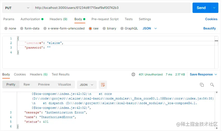Image resolution: width=222 pixels, height=131 pixels.
Task: Switch to the Tests tab
Action: pyautogui.click(x=128, y=19)
